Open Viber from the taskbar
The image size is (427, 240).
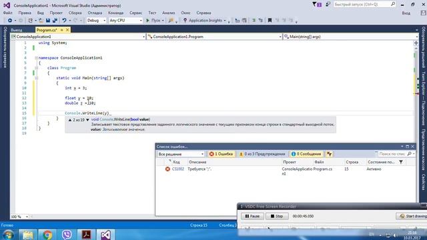coord(67,235)
